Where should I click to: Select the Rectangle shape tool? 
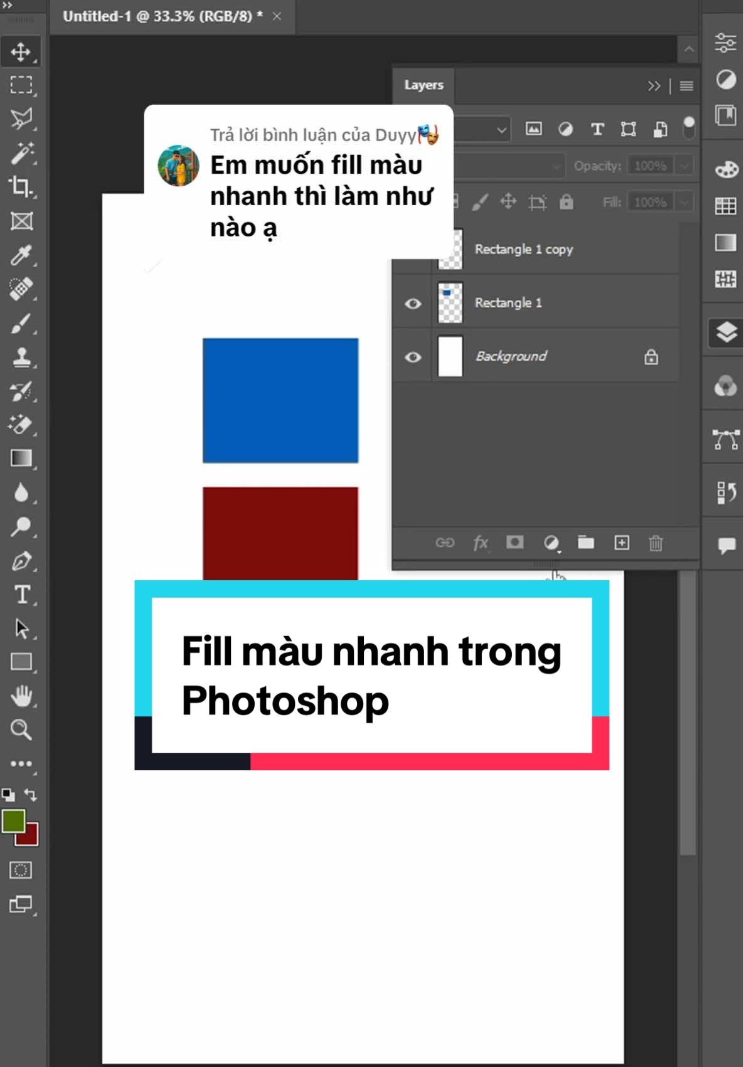point(21,662)
